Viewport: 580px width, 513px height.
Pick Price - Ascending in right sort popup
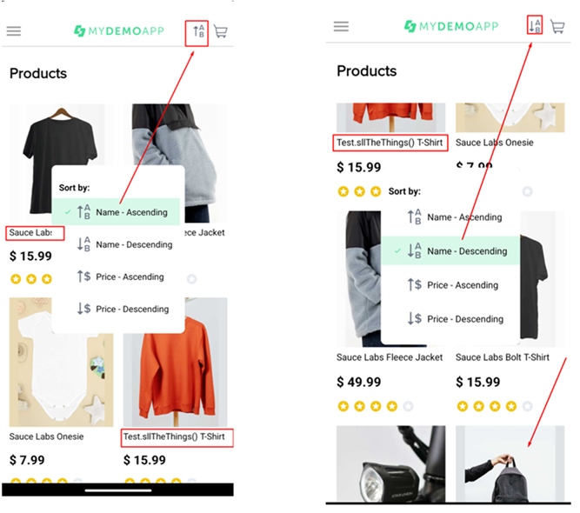click(453, 285)
